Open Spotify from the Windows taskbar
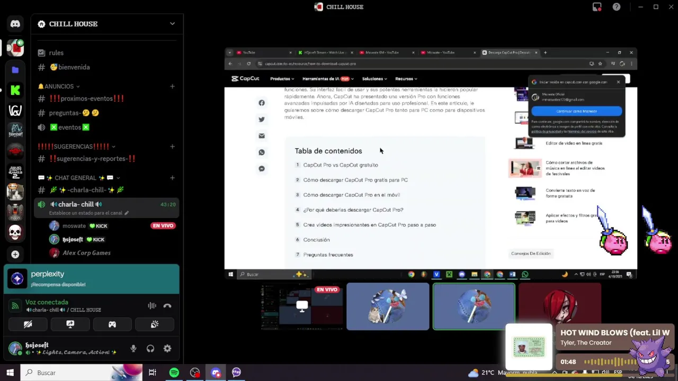678x381 pixels. pyautogui.click(x=174, y=373)
